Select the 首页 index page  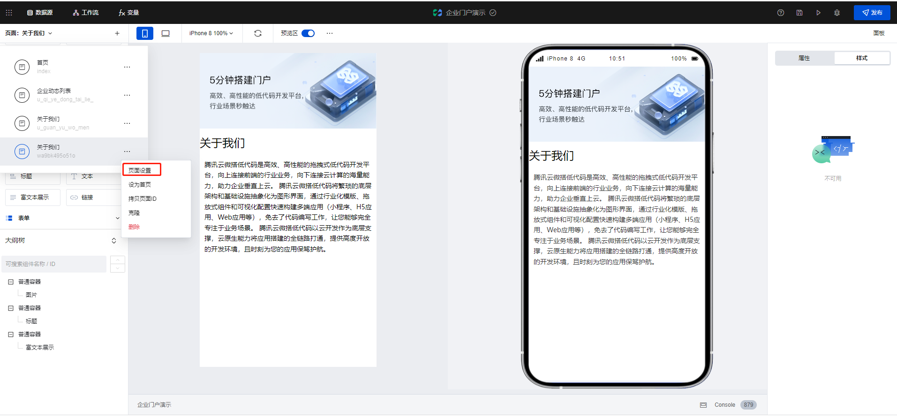74,67
